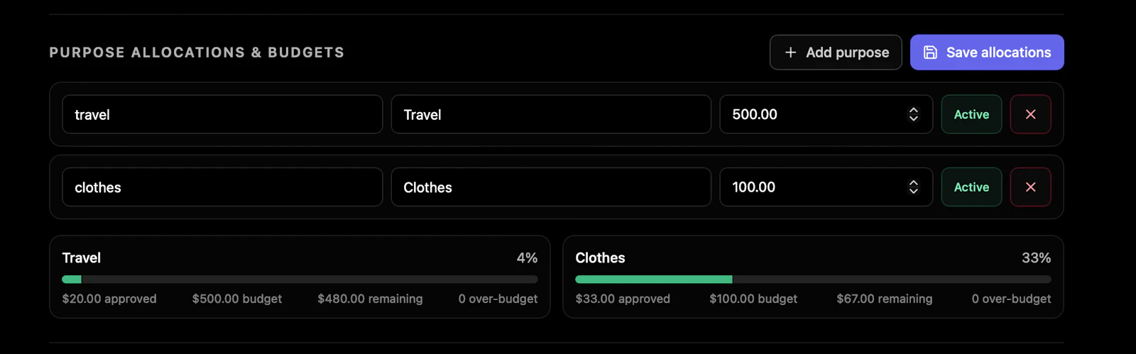Click the Clothes budget progress bar
The width and height of the screenshot is (1136, 354).
pyautogui.click(x=813, y=280)
